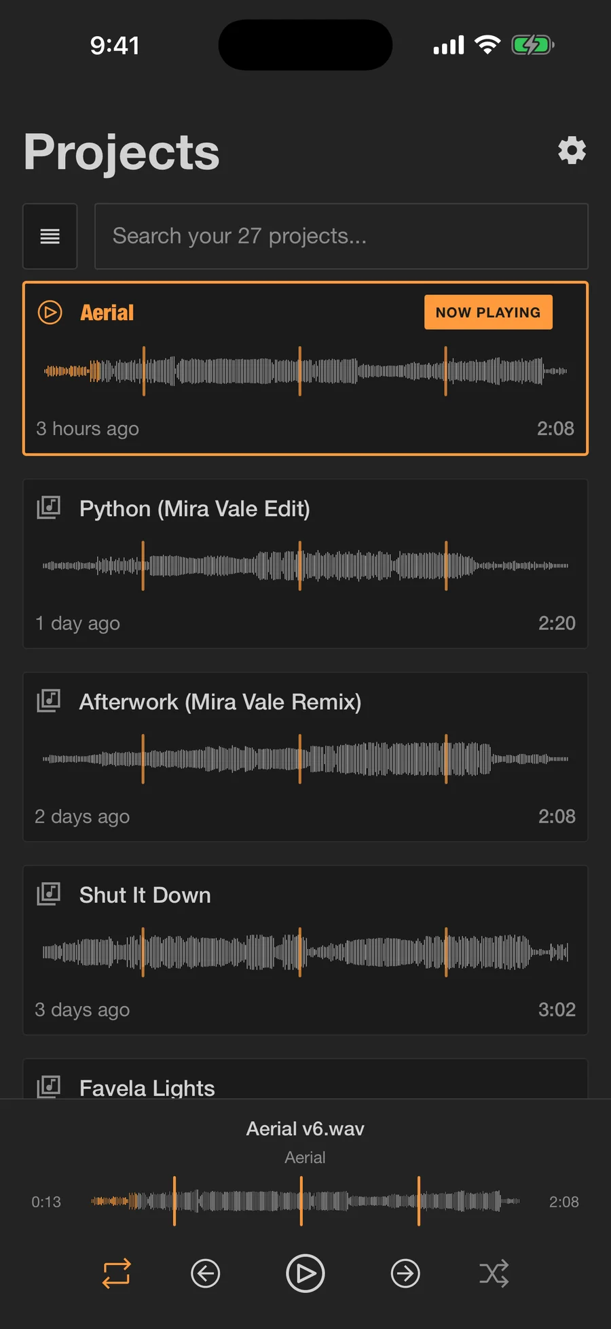
Task: Click the 2:08 total time in player
Action: pos(564,1202)
